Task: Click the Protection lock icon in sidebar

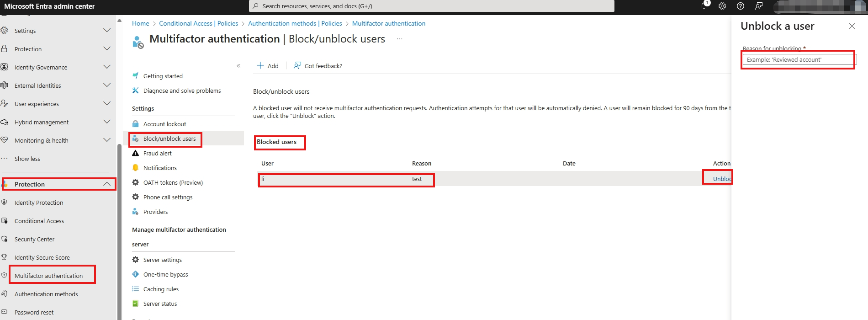Action: (4, 48)
